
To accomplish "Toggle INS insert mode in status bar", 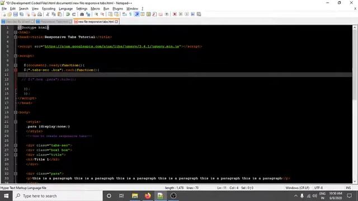I will pos(348,188).
